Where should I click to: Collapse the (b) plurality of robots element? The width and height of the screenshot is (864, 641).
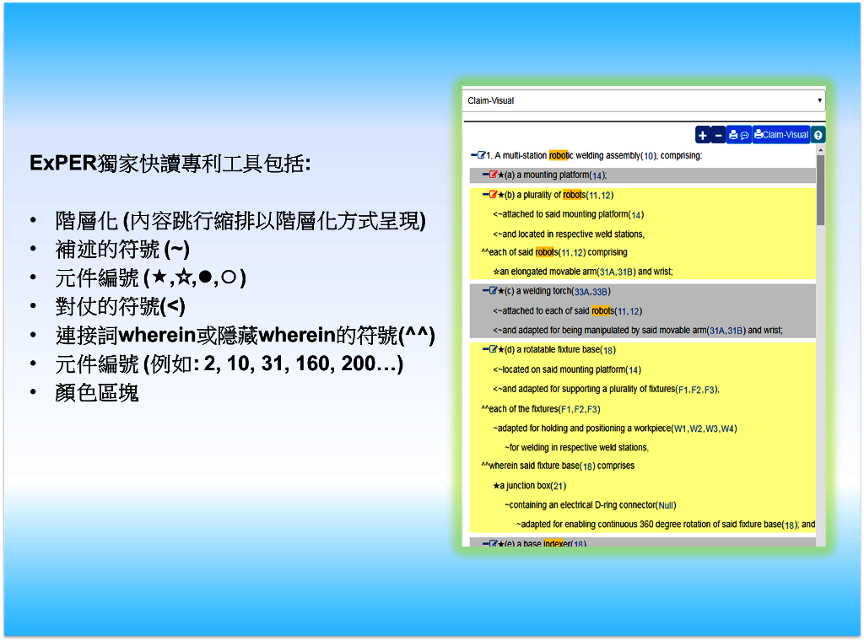[x=485, y=194]
